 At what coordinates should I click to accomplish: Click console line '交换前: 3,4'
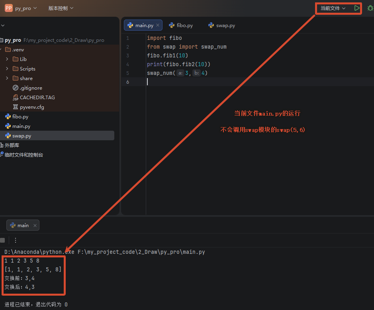coord(20,278)
